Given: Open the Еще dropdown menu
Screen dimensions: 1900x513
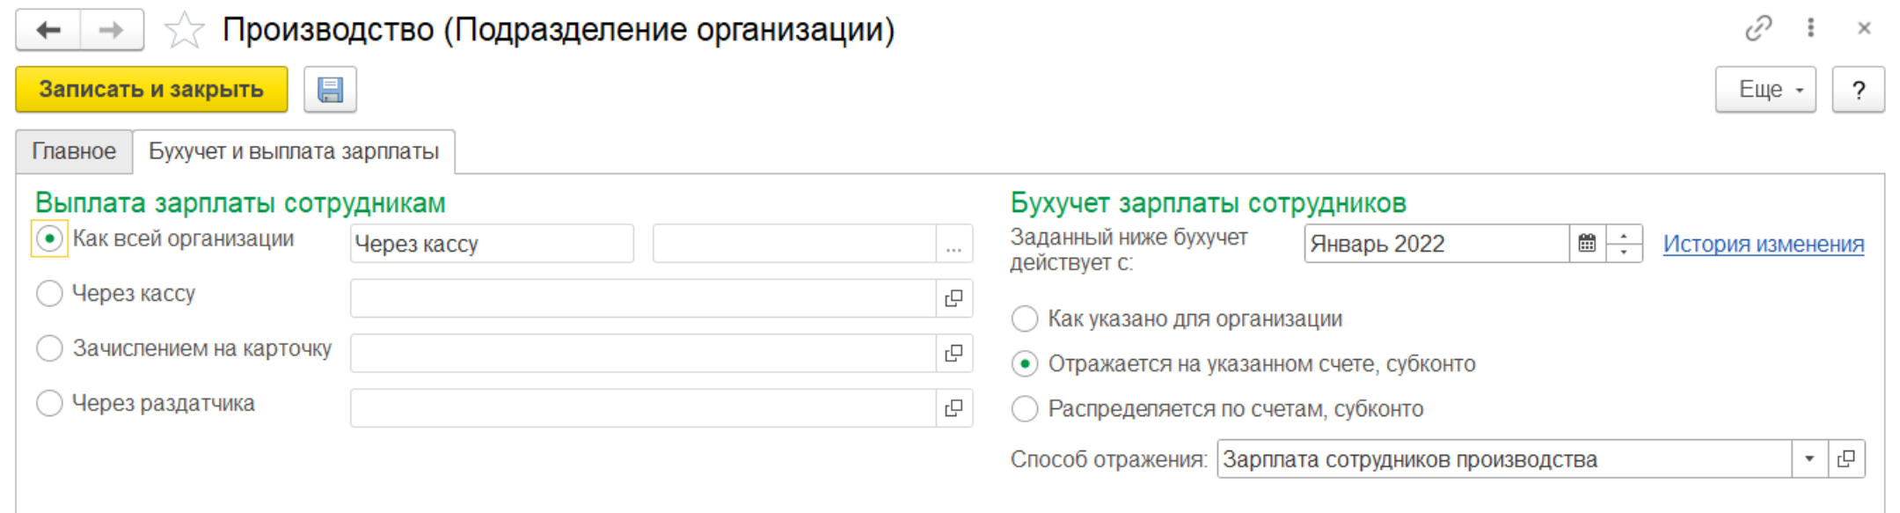Looking at the screenshot, I should pyautogui.click(x=1765, y=90).
